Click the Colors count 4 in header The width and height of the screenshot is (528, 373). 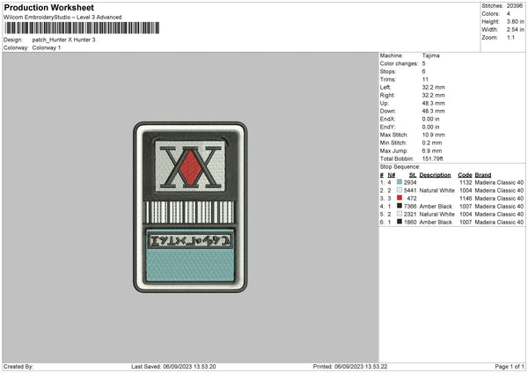coord(508,14)
